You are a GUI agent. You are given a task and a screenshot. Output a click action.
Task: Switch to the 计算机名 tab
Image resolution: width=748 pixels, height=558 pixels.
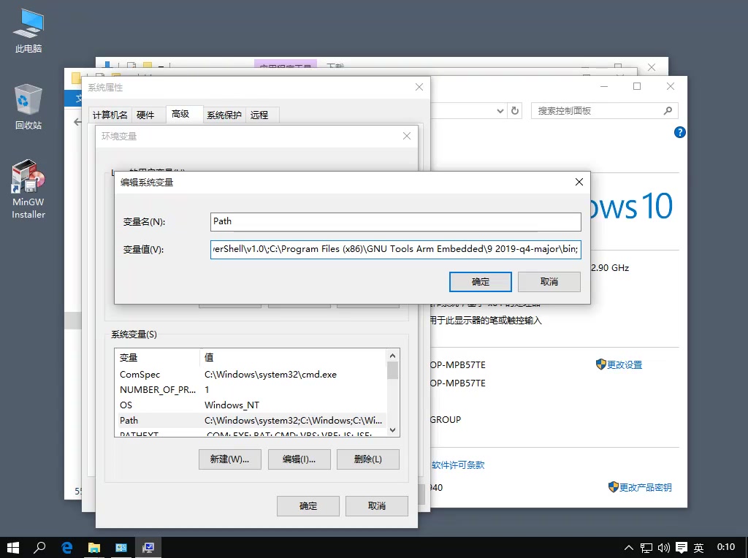point(110,114)
